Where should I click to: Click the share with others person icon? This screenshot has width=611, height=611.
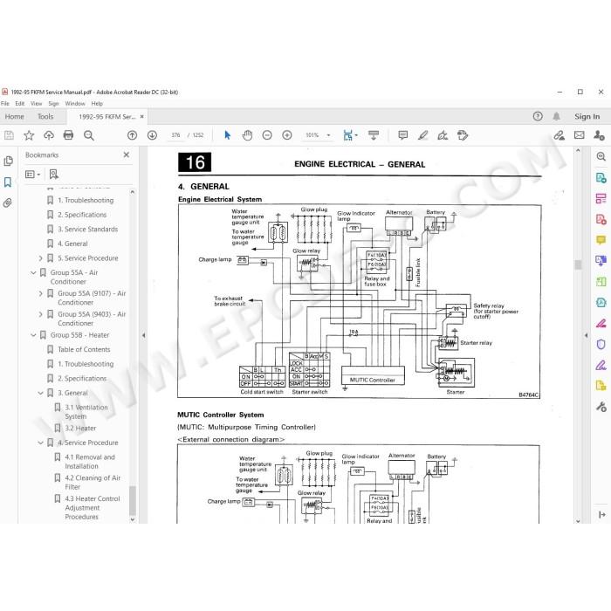599,135
